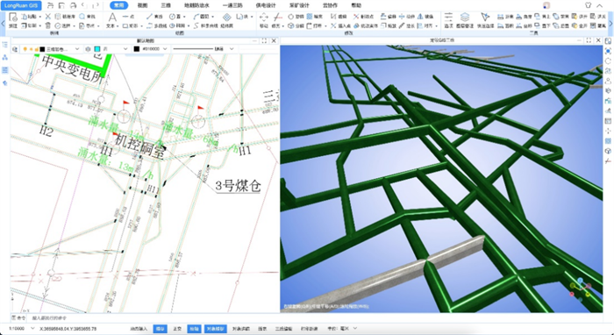
Task: Click the hatch pattern diamond icon
Action: 226,17
